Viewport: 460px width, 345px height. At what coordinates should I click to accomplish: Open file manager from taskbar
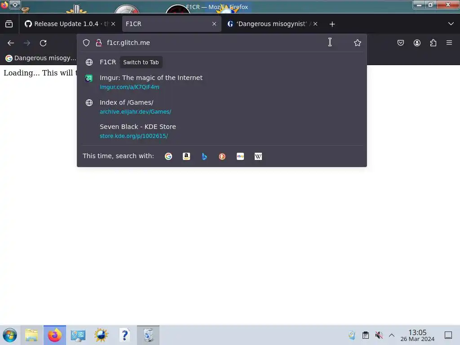(x=32, y=335)
